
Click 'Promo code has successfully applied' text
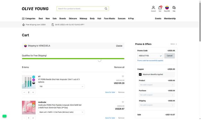coord(150,60)
